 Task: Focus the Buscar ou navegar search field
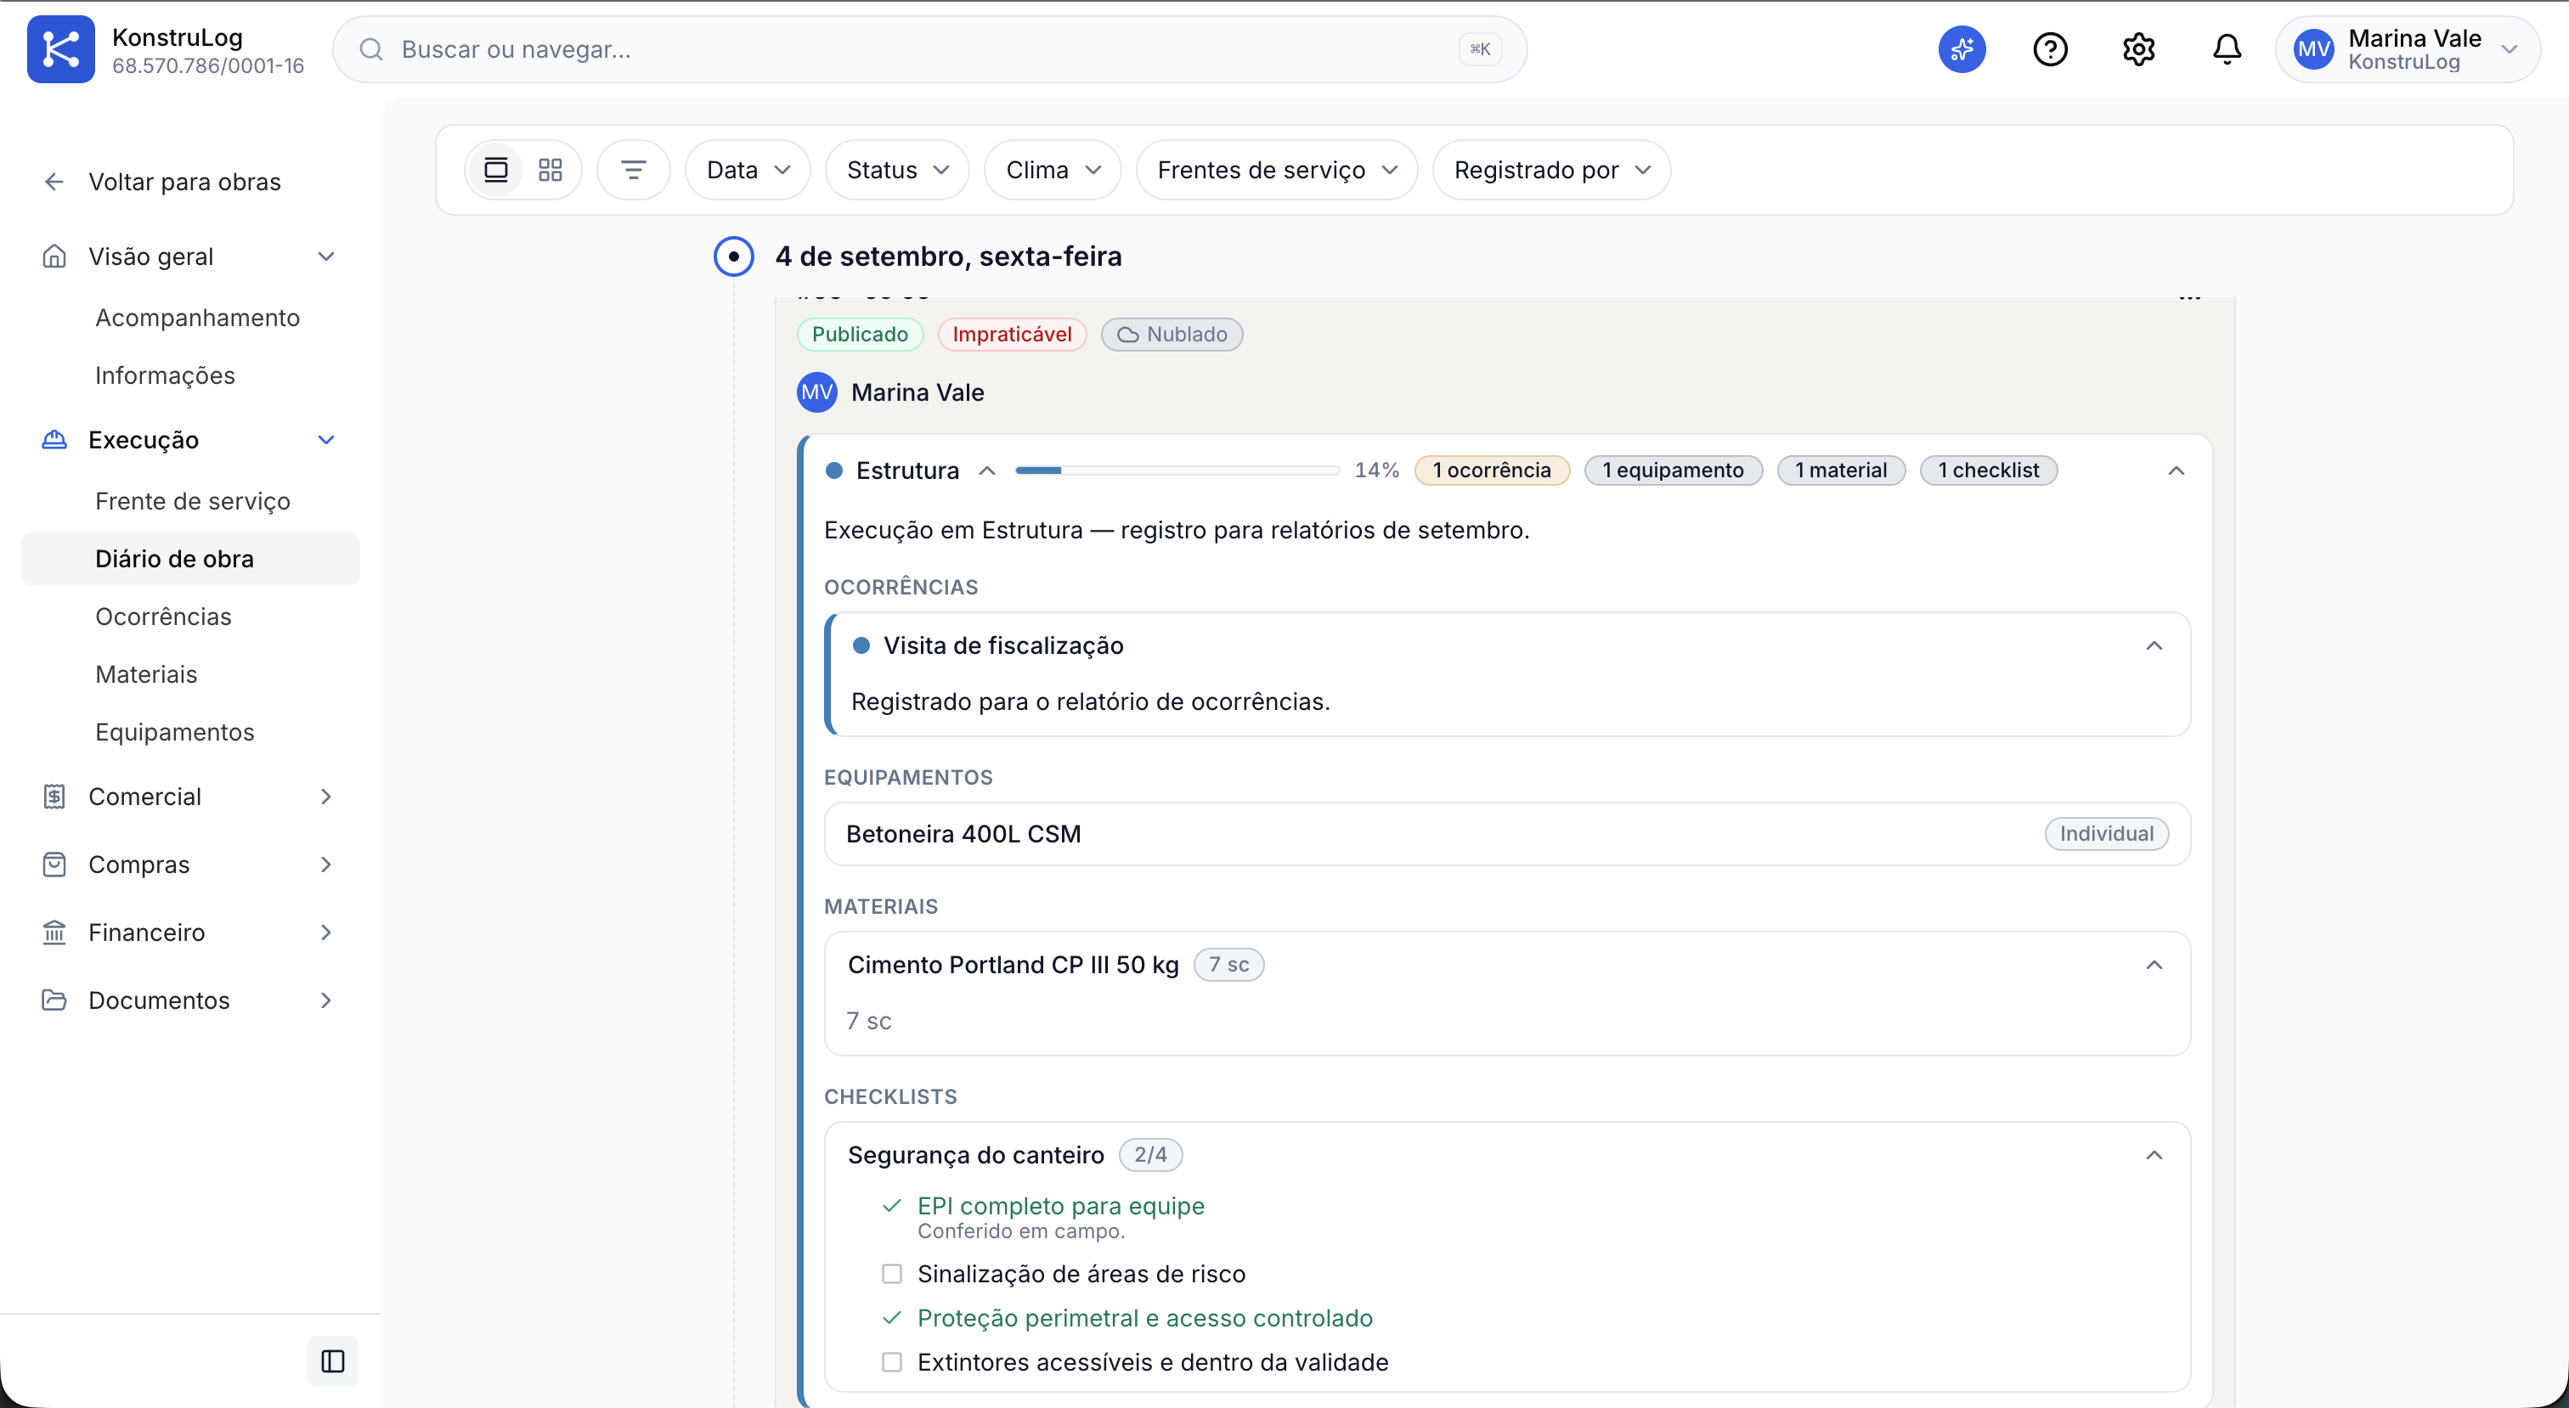[929, 50]
